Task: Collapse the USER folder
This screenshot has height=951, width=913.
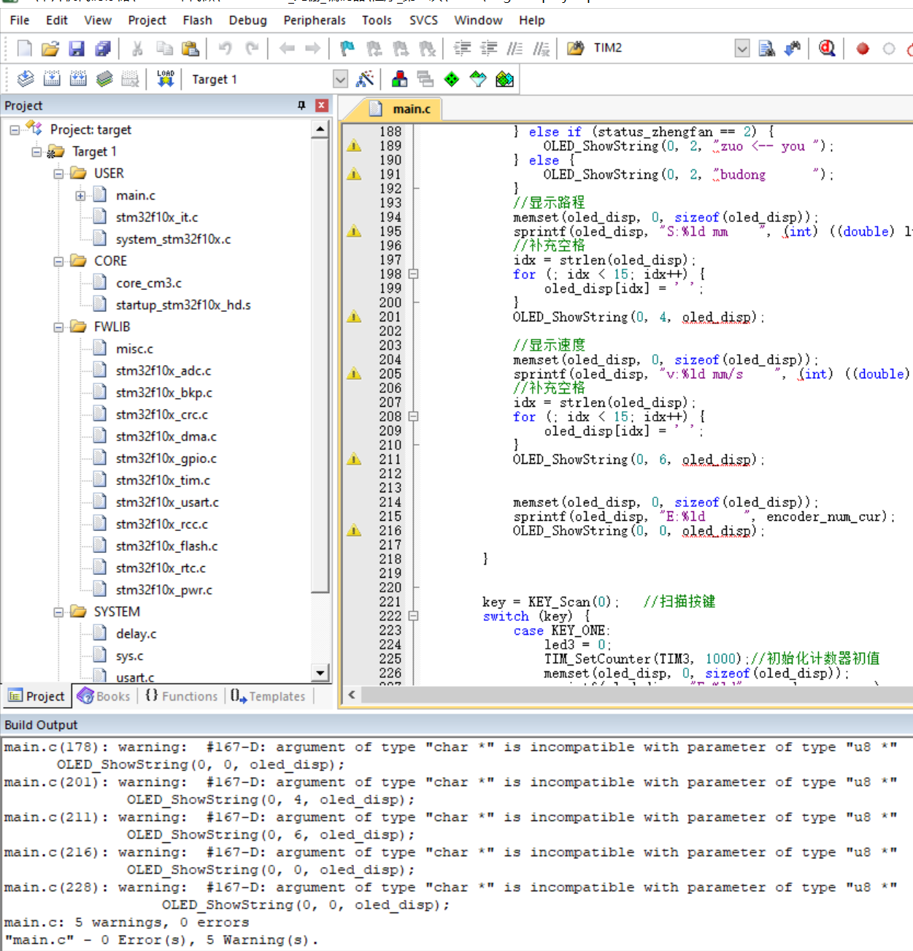Action: click(58, 174)
